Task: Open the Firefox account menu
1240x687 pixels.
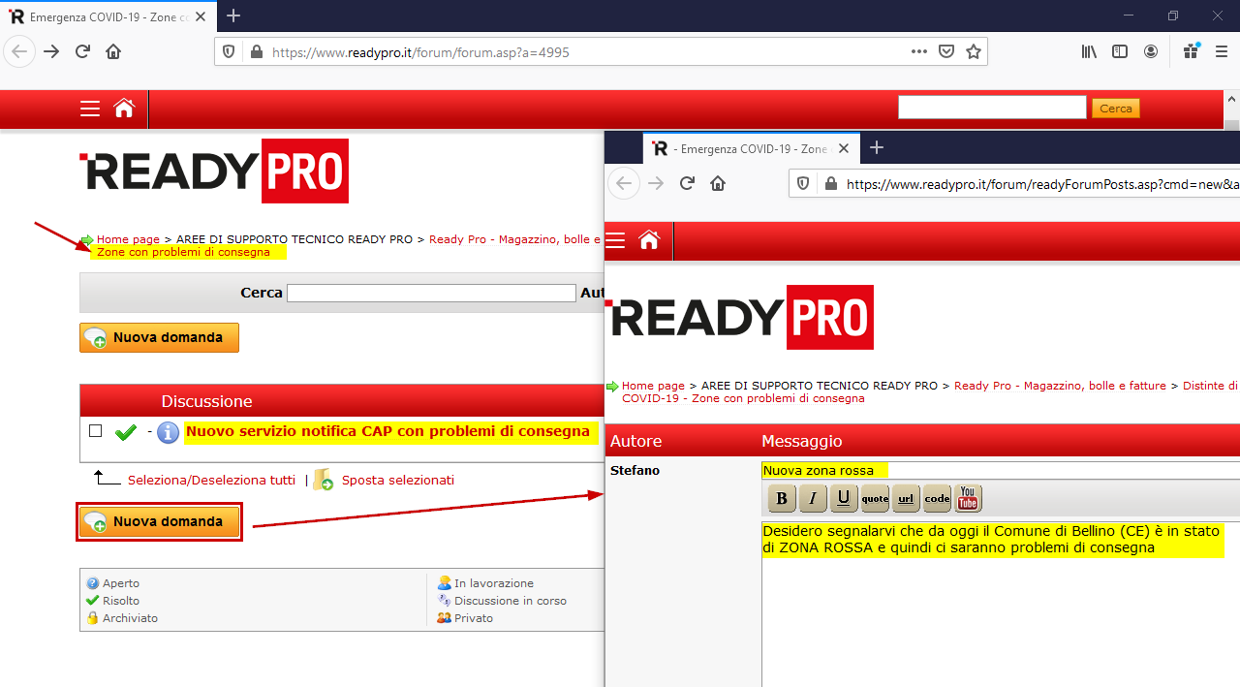Action: point(1151,51)
